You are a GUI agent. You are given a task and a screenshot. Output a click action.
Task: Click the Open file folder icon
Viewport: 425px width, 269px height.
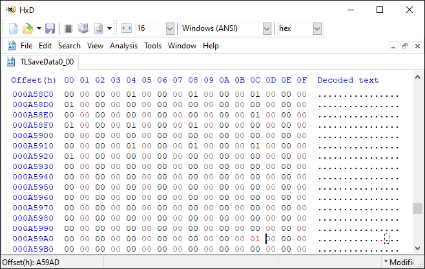point(27,28)
